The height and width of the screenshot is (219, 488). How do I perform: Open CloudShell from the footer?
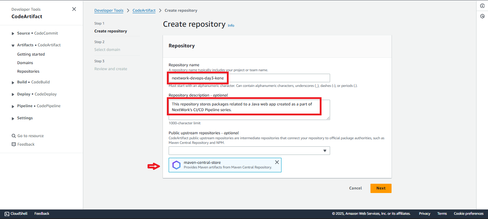point(16,214)
